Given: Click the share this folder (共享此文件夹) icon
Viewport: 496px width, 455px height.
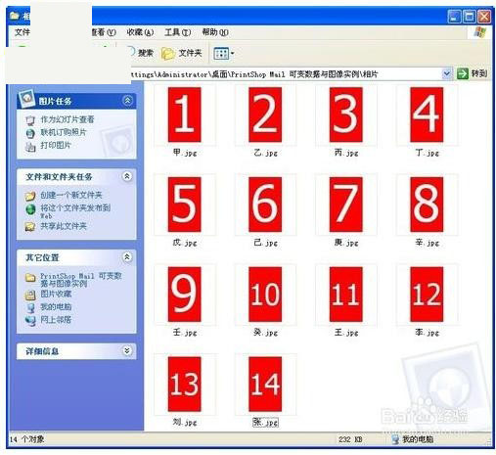Looking at the screenshot, I should [x=30, y=226].
